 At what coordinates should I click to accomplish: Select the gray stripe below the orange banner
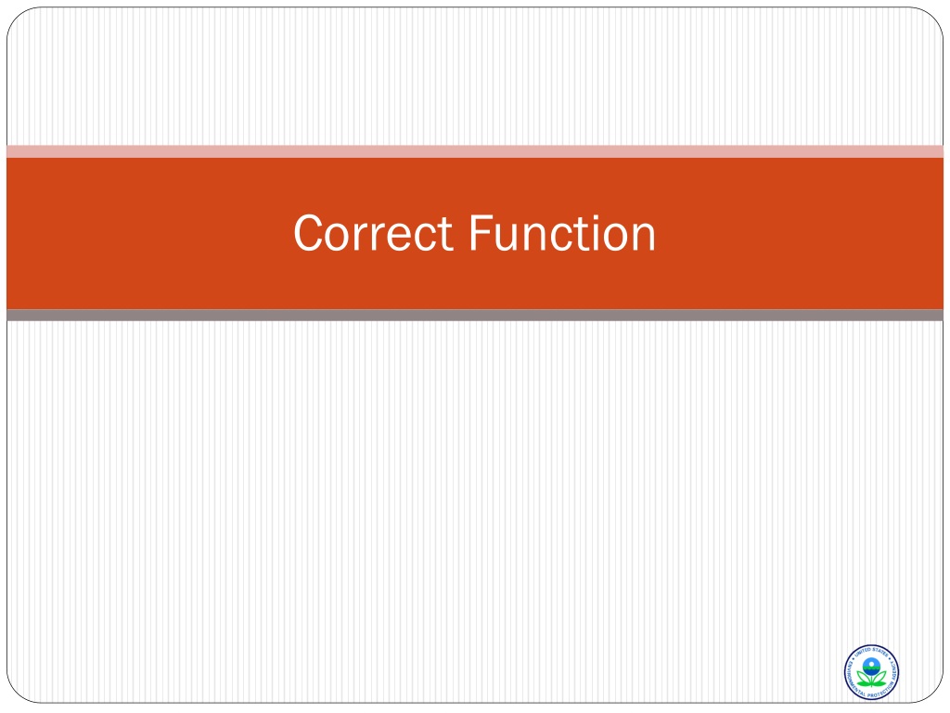coord(475,316)
